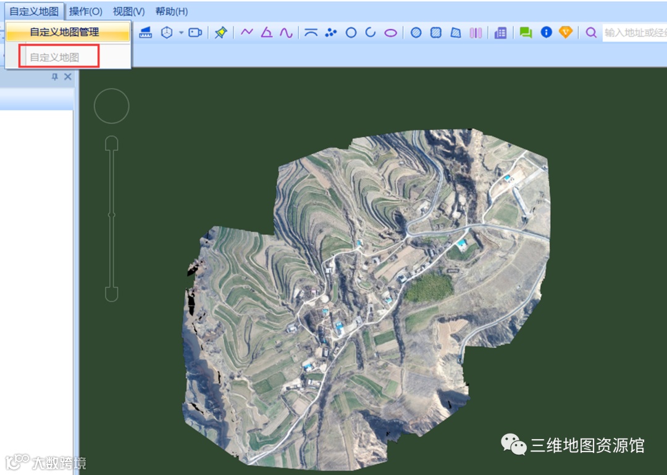Open the 操作(O) menu
667x475 pixels.
point(85,12)
